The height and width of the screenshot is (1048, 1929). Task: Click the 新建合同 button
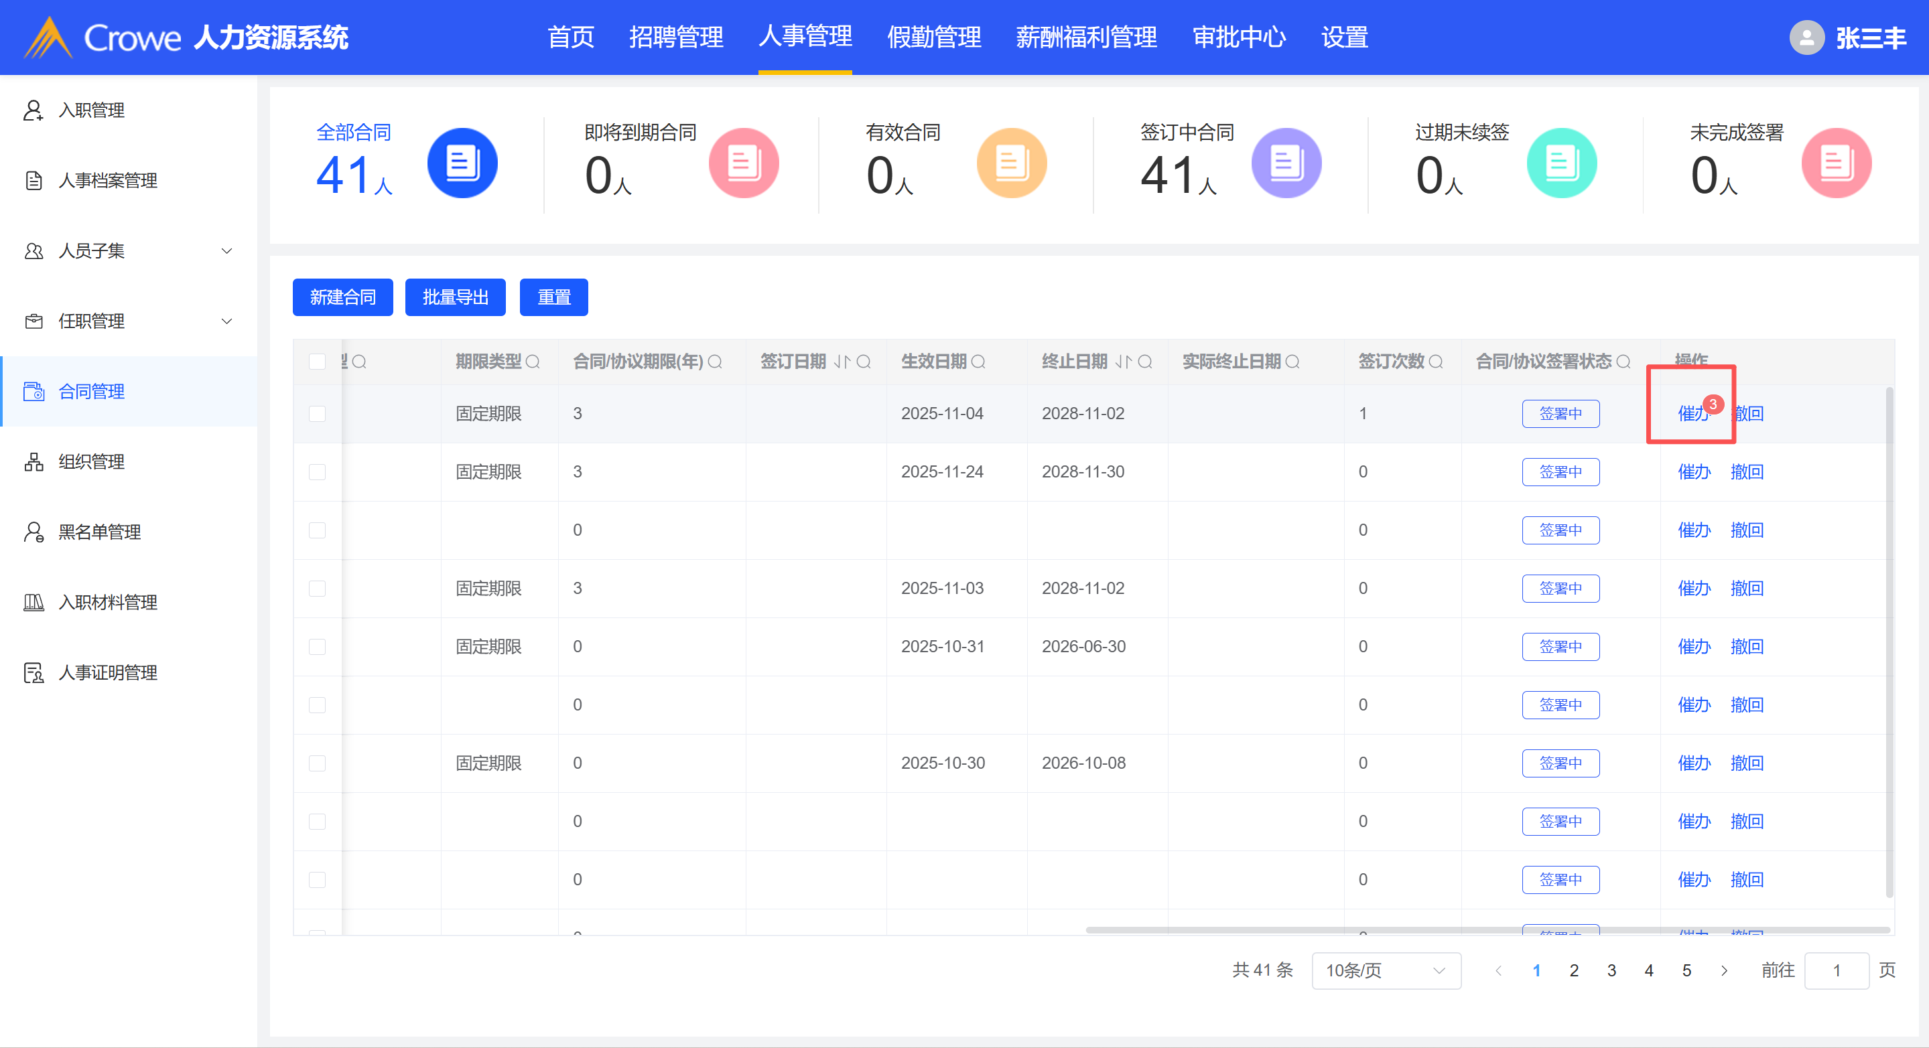342,298
